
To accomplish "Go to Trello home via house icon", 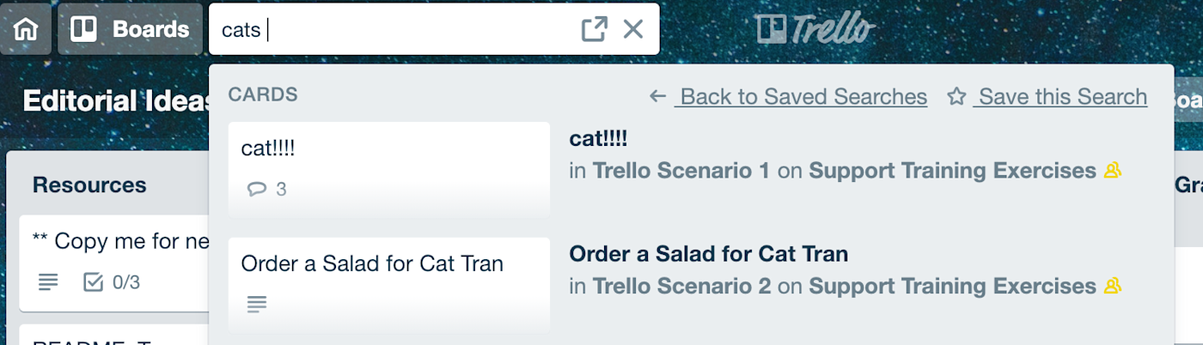I will tap(26, 29).
